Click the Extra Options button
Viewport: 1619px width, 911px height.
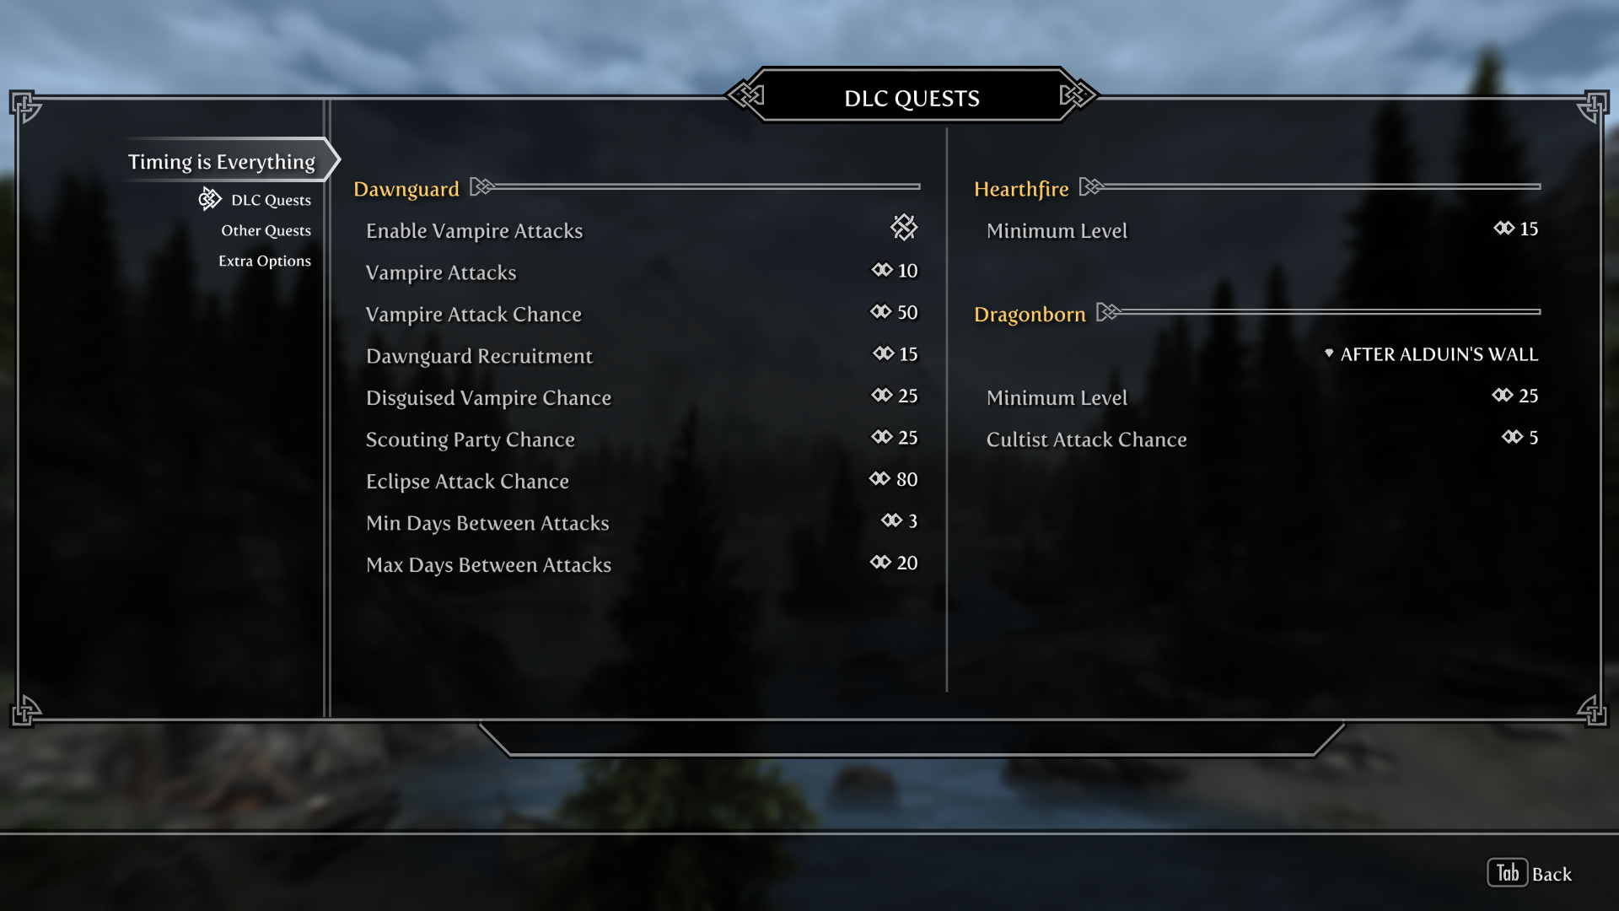pyautogui.click(x=264, y=259)
